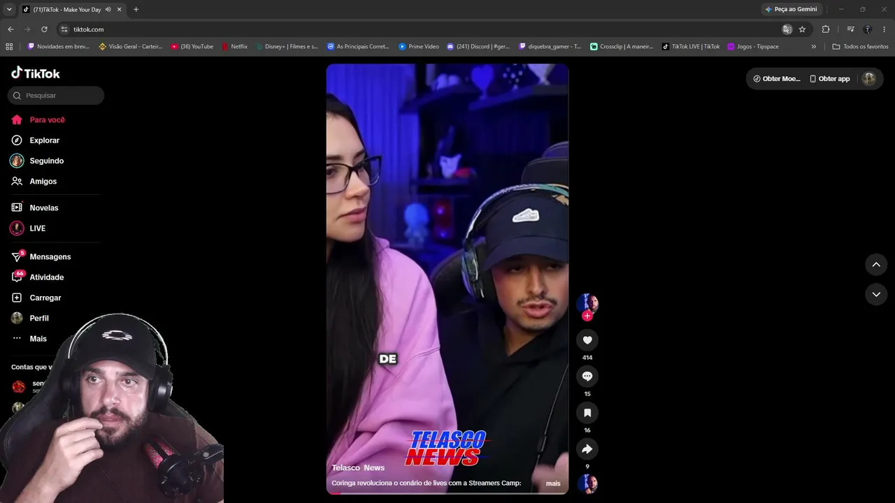Screen dimensions: 895x503
Task: Open the Carregar upload page
Action: (x=36, y=298)
